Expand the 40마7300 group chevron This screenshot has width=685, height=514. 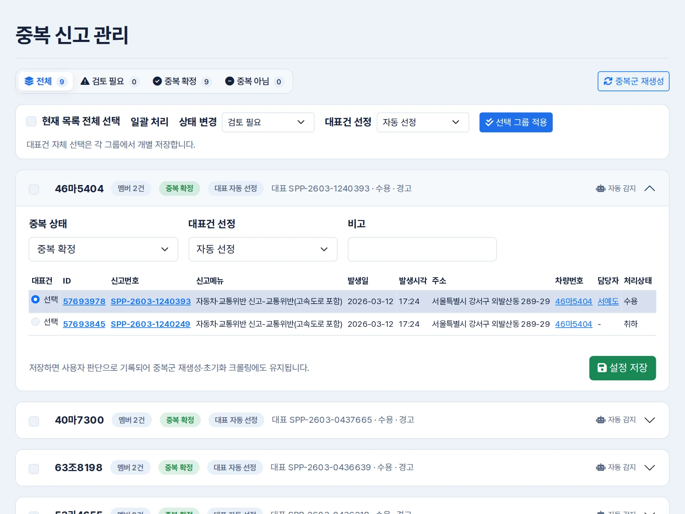(x=649, y=420)
